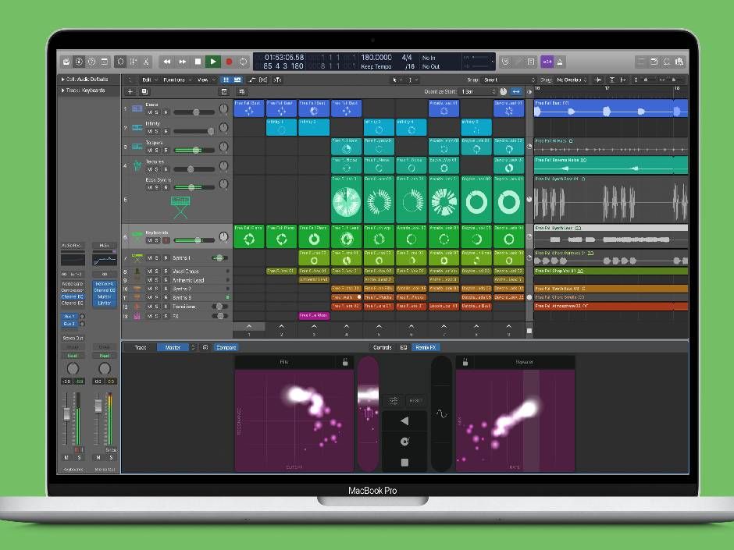This screenshot has height=550, width=734.
Task: Trigger scene 4 with its arrow
Action: (x=347, y=326)
